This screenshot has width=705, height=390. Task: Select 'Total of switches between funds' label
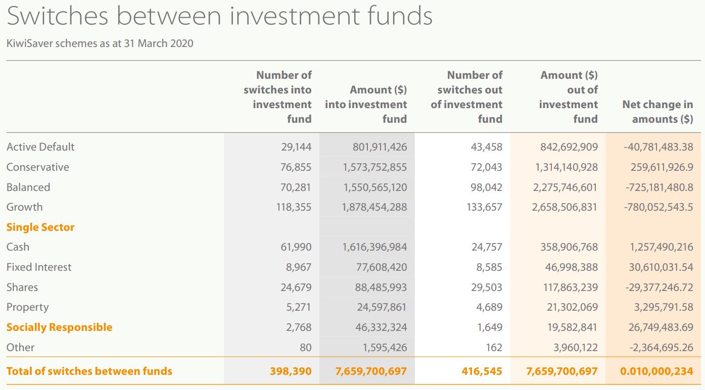click(89, 371)
